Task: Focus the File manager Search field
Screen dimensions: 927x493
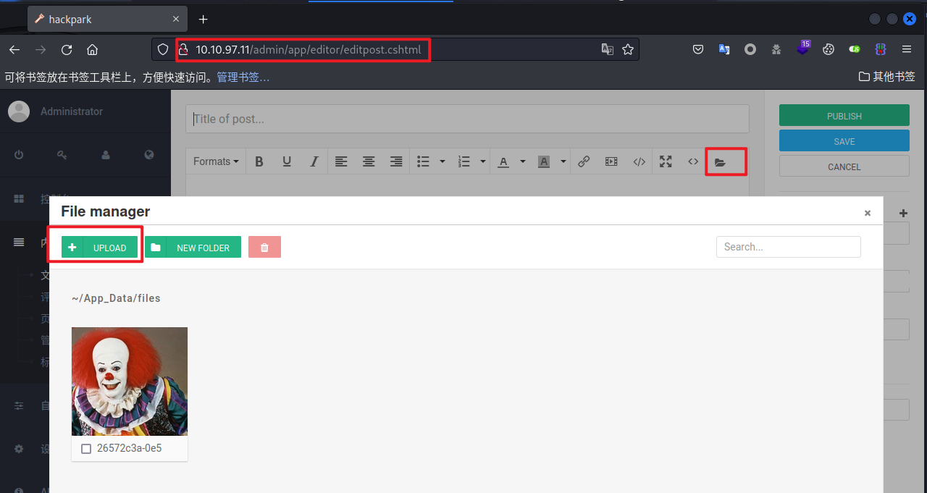Action: (789, 247)
